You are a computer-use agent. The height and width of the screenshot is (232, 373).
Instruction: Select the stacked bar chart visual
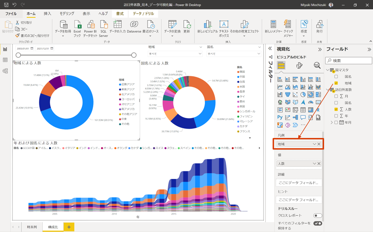[280, 79]
